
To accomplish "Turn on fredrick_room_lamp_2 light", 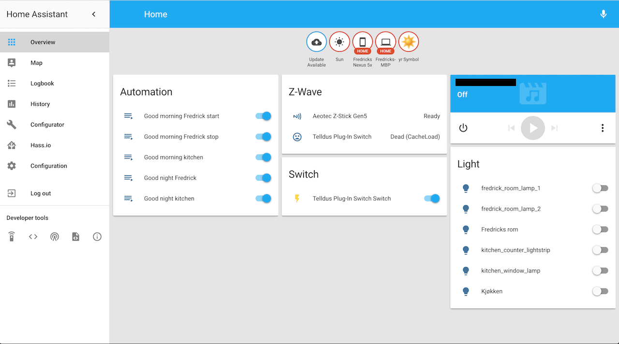I will point(600,209).
